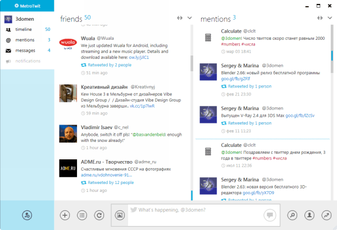Click the retweet icon on Wuala tweet
337x230 pixels.
coord(83,65)
